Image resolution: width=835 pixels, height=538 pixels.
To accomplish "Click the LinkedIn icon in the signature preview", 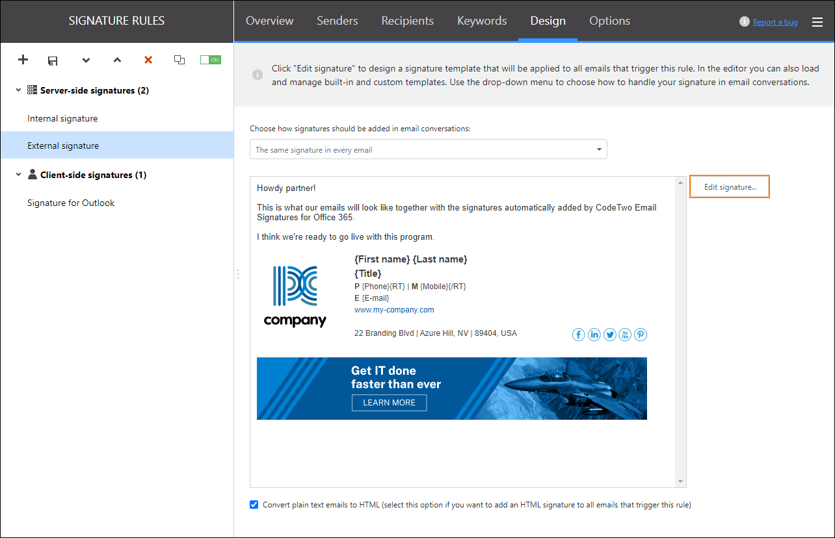I will coord(594,334).
